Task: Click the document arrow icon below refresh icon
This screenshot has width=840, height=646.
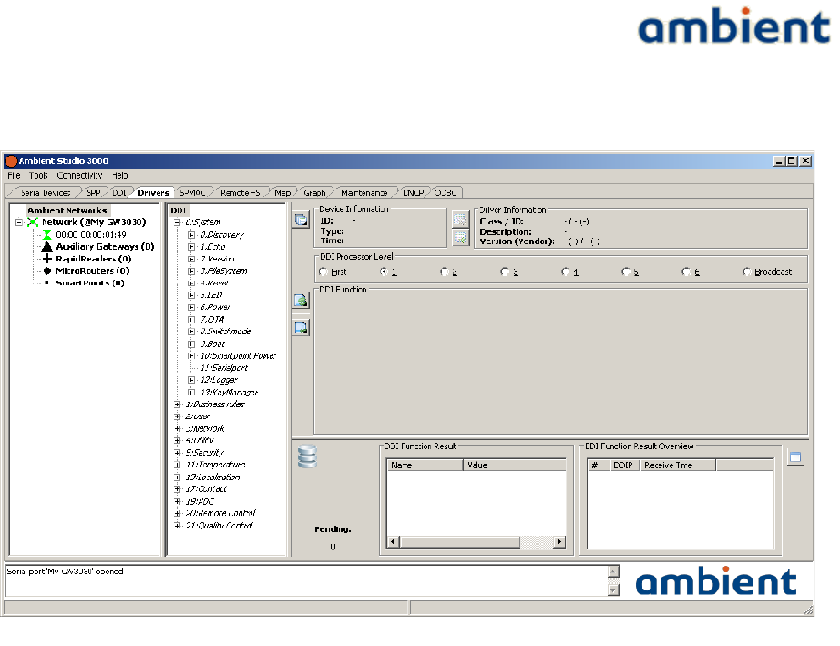Action: [301, 328]
